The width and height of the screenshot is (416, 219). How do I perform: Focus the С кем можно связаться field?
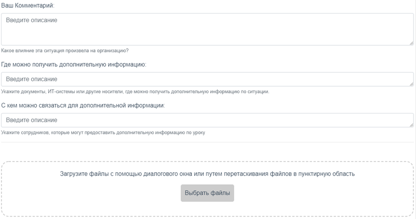tap(207, 120)
